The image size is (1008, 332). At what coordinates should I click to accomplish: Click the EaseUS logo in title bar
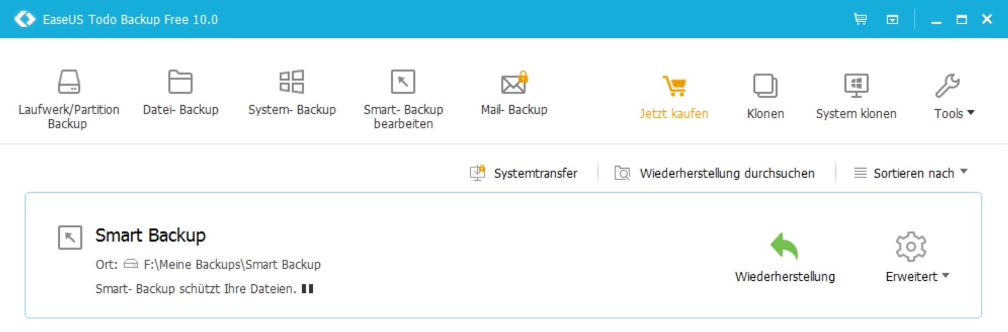(x=24, y=19)
